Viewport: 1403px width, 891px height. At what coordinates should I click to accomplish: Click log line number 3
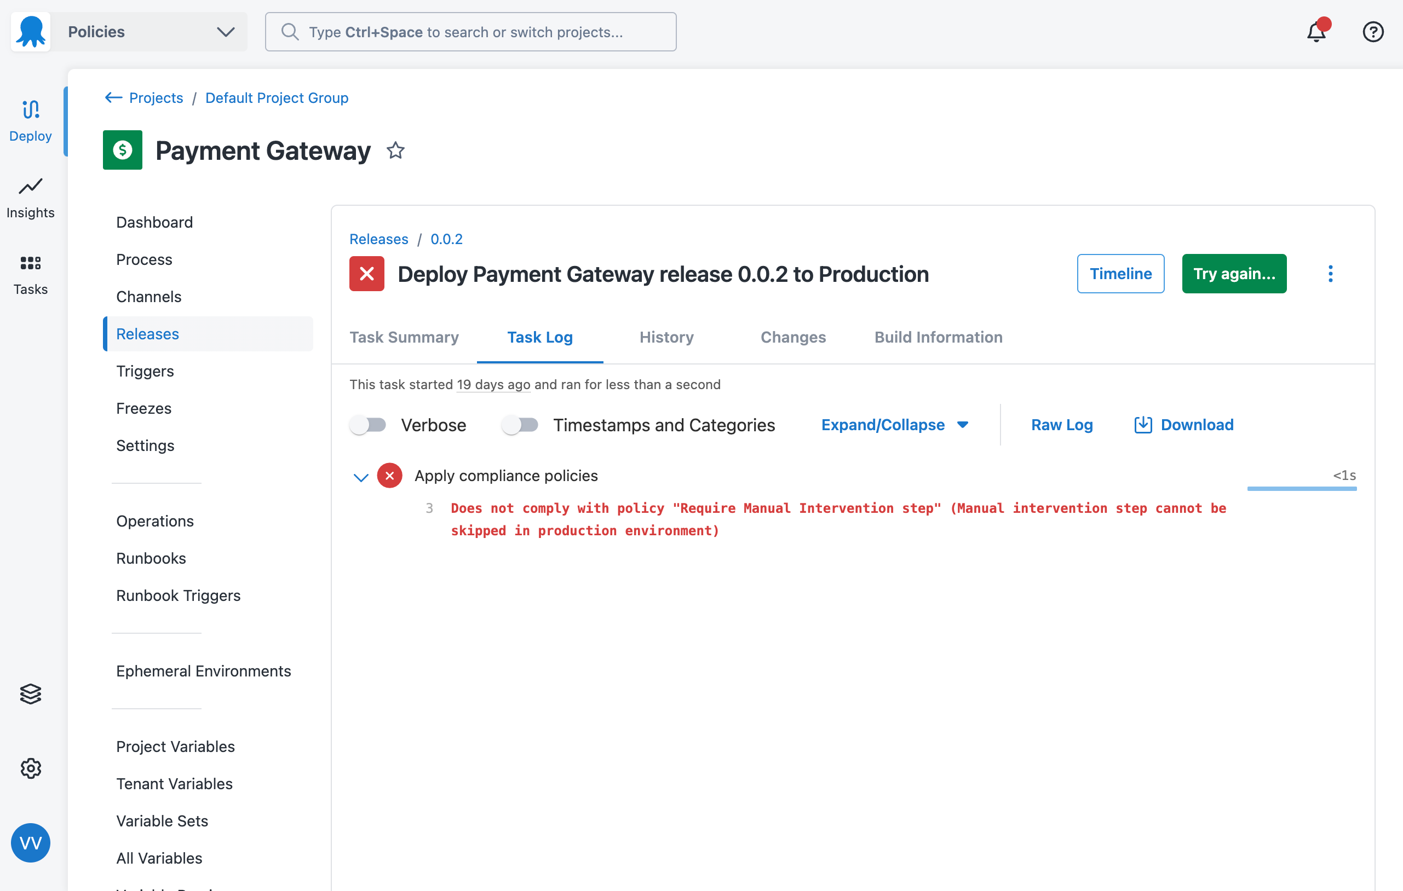429,508
